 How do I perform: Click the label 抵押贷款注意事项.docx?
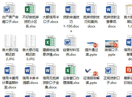[x=112, y=22]
